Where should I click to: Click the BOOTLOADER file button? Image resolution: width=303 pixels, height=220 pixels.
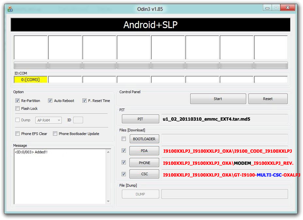(144, 139)
